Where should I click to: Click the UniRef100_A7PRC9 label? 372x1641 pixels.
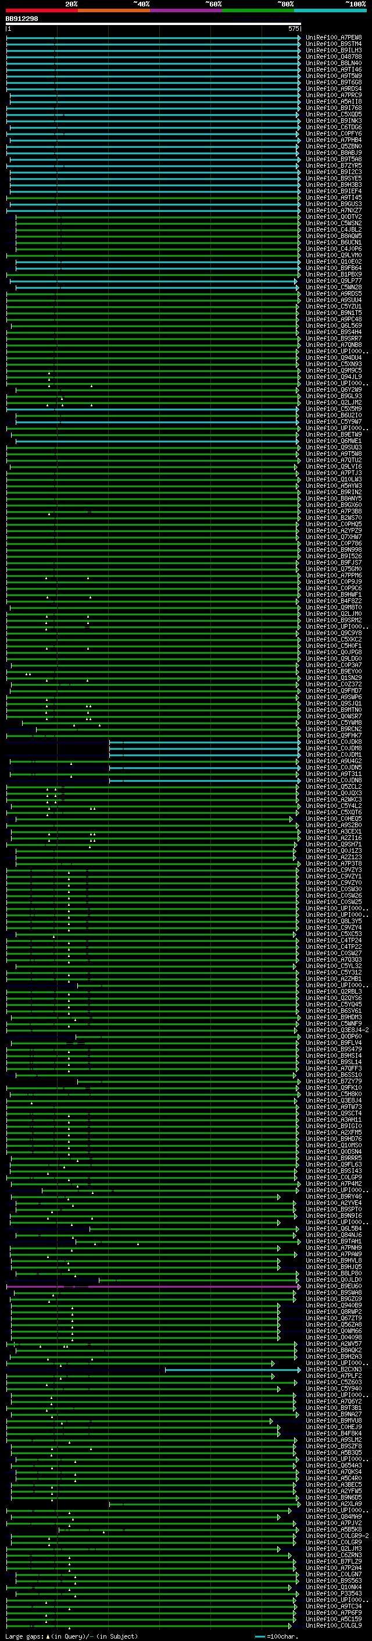click(334, 95)
